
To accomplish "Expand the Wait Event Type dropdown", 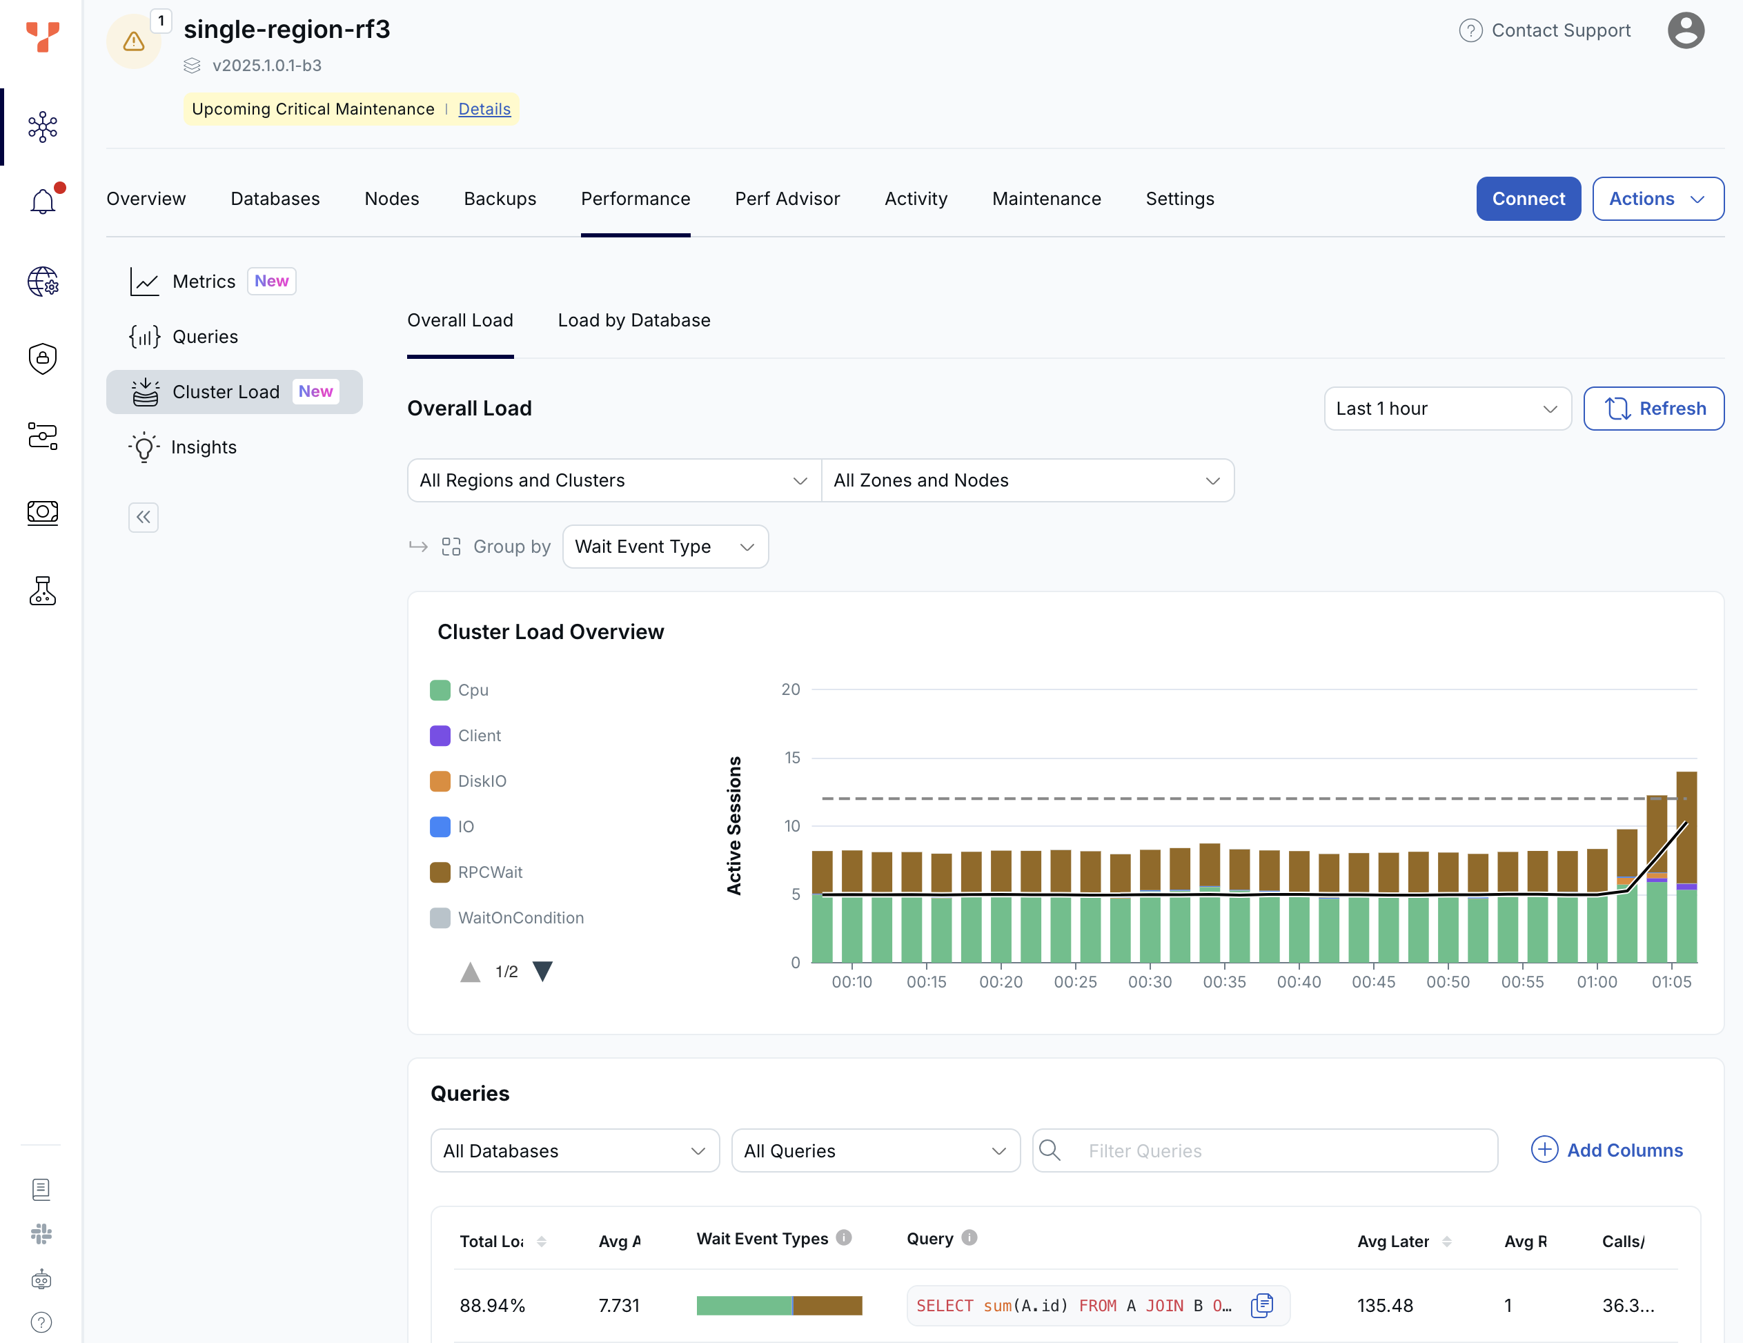I will (664, 547).
